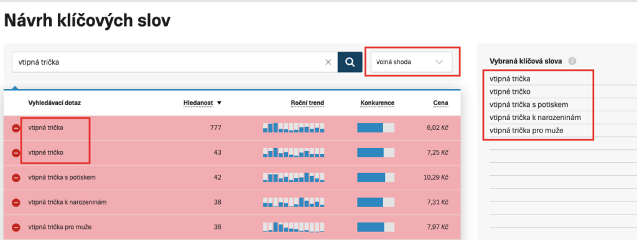Sort by the Hledanost column header

198,103
